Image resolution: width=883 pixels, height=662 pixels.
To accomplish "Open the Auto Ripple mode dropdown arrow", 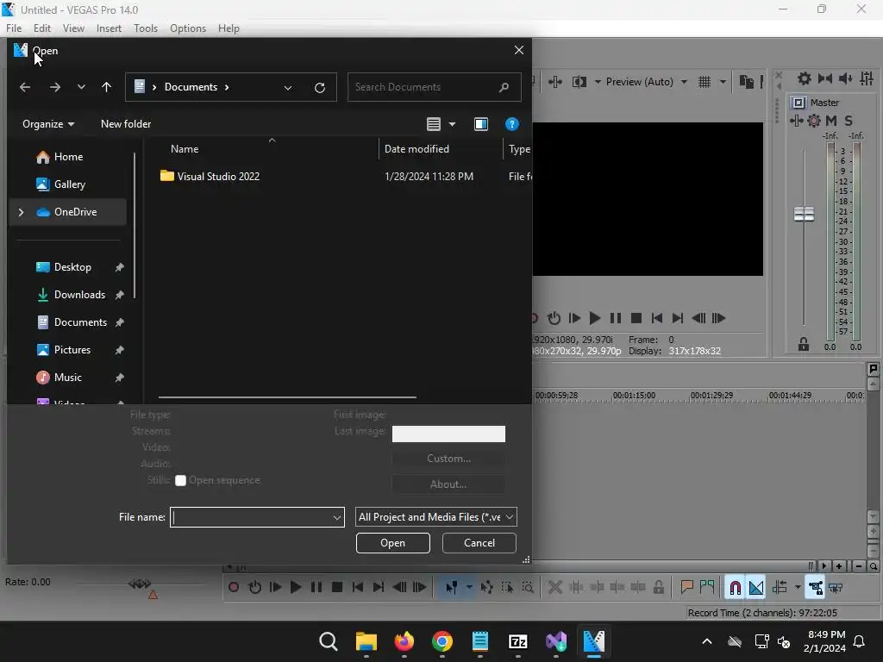I will [x=798, y=587].
